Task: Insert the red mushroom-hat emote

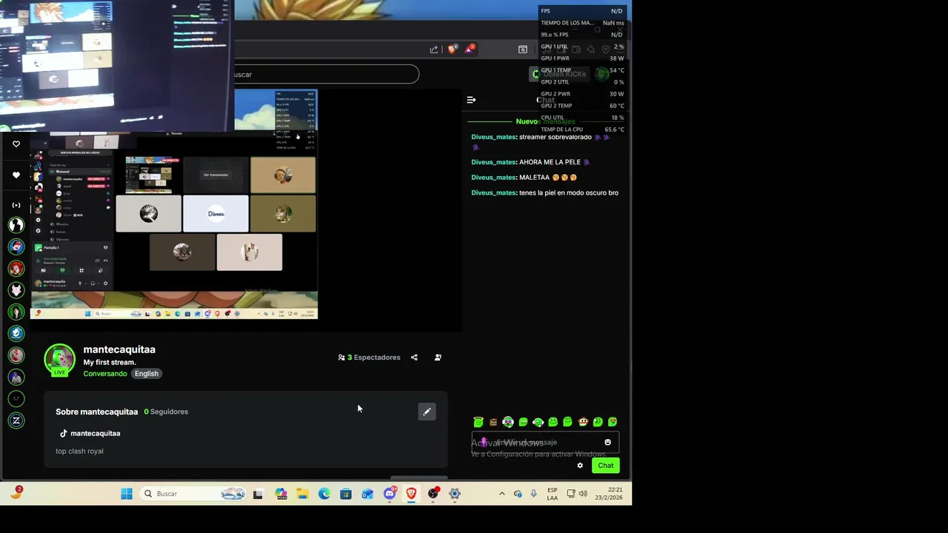Action: coord(583,422)
